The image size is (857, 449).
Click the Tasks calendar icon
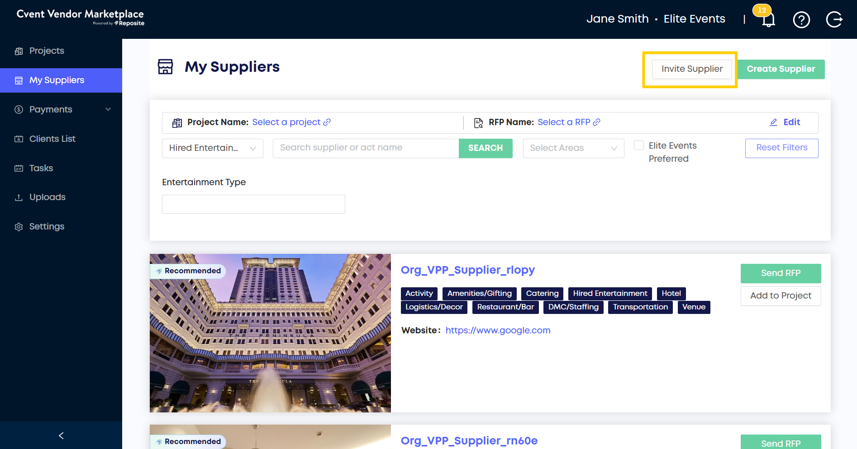point(19,168)
